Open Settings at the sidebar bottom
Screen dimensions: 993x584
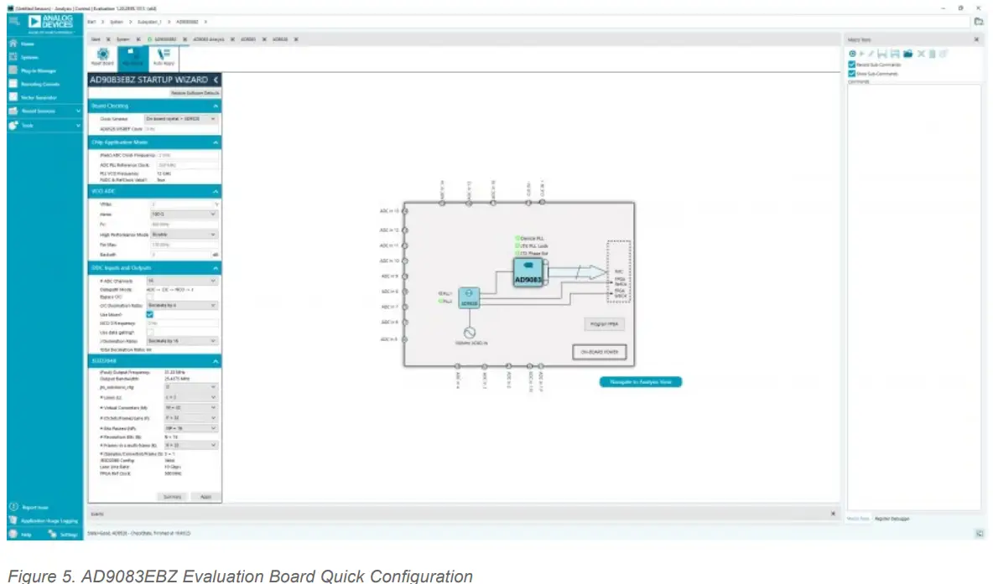pos(63,535)
